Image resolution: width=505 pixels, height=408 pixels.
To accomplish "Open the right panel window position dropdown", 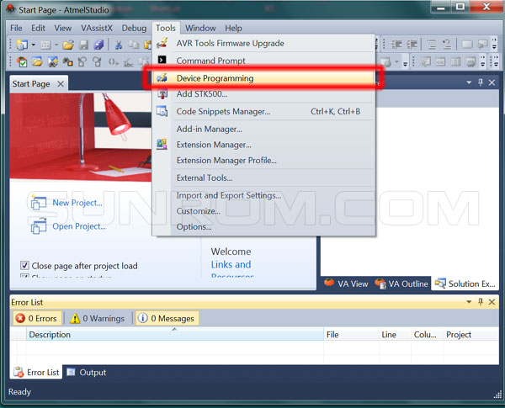I will pos(469,82).
